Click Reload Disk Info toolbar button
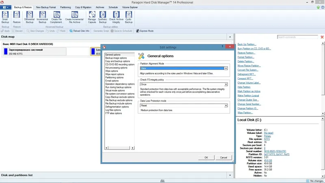This screenshot has height=183, width=325. click(79, 31)
